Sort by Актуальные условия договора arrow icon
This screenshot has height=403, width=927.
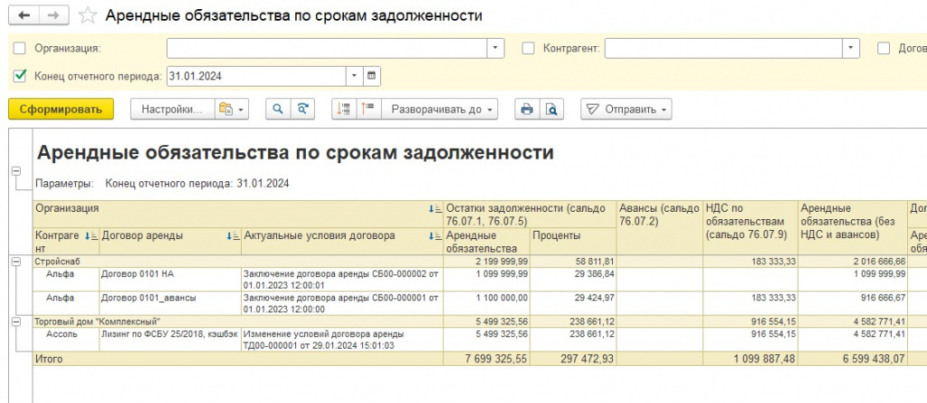point(437,235)
